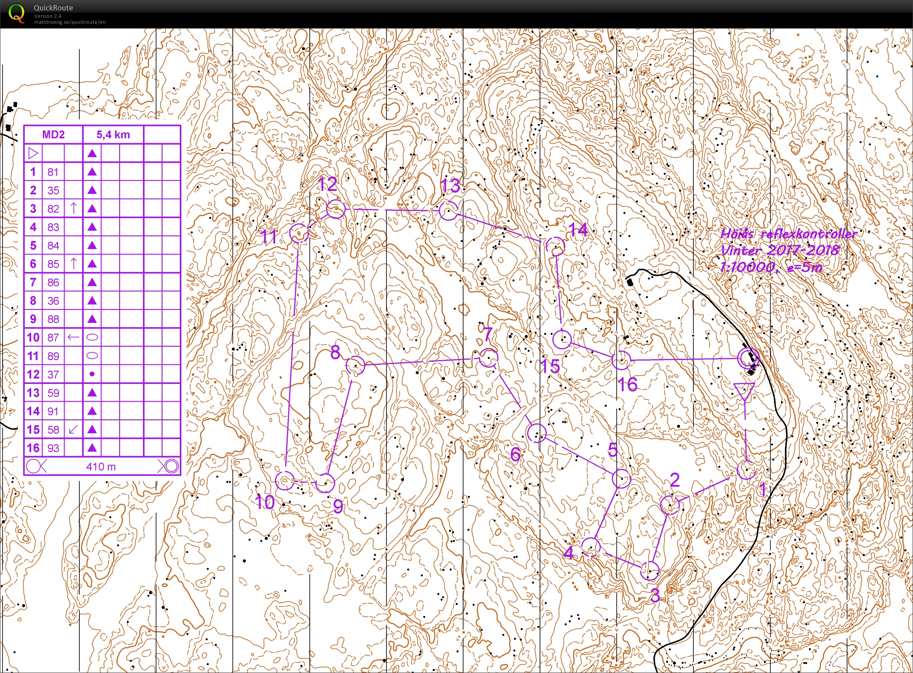Viewport: 913px width, 673px height.
Task: Click 'MD2' course name in control description
Action: (53, 135)
